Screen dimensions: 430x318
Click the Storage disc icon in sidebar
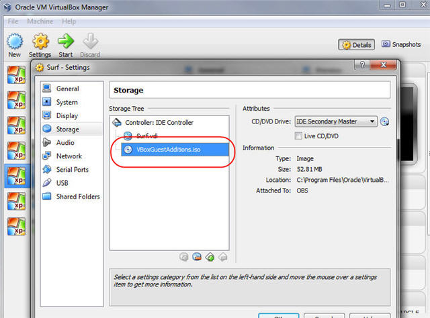click(47, 128)
